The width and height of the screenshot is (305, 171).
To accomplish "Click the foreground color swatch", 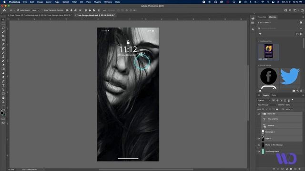I will (2, 113).
